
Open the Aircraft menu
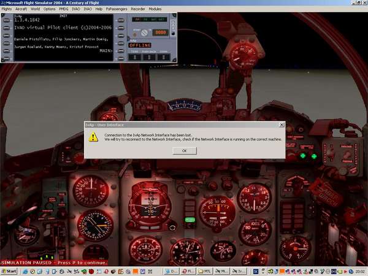point(21,9)
